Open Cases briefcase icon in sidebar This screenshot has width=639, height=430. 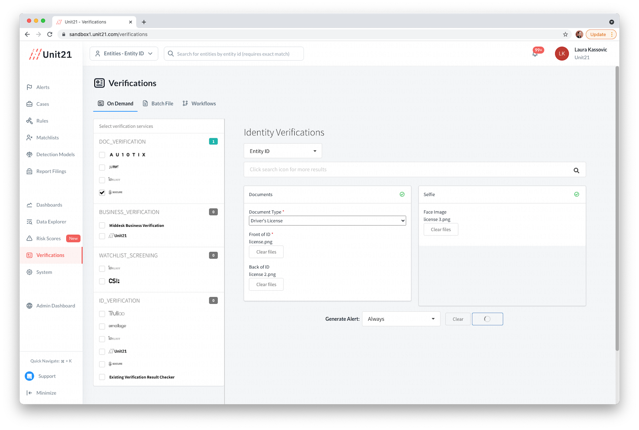tap(29, 104)
